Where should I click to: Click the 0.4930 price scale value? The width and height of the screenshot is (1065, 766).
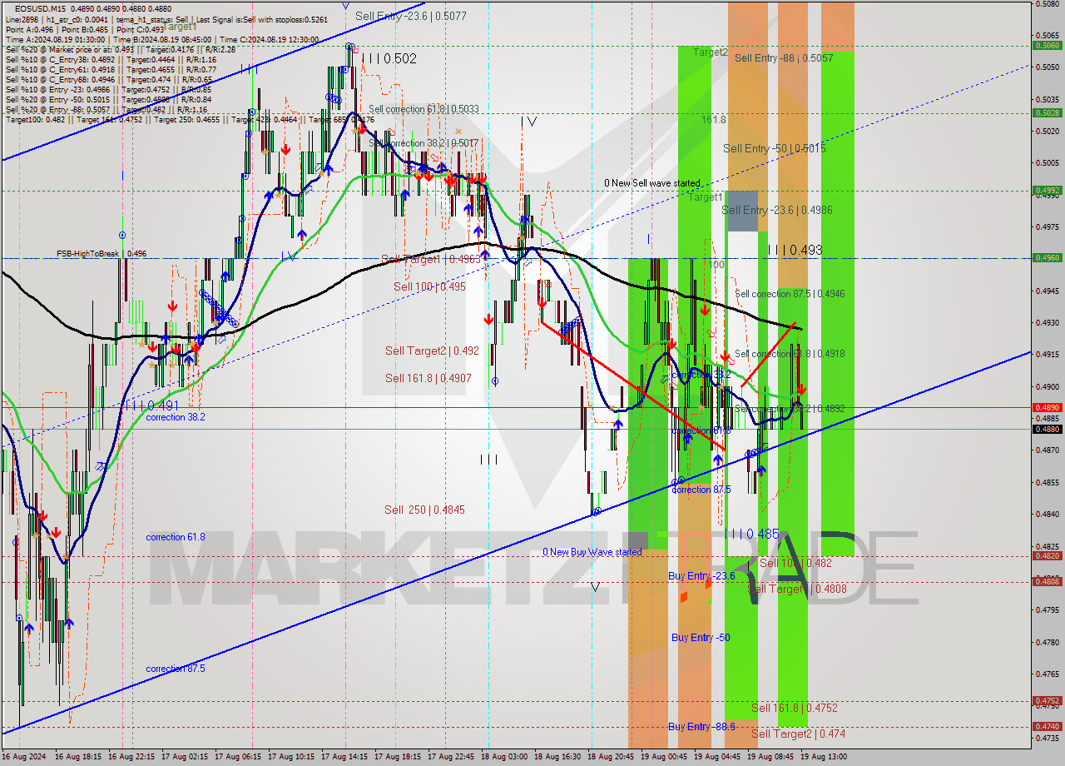[x=1047, y=322]
